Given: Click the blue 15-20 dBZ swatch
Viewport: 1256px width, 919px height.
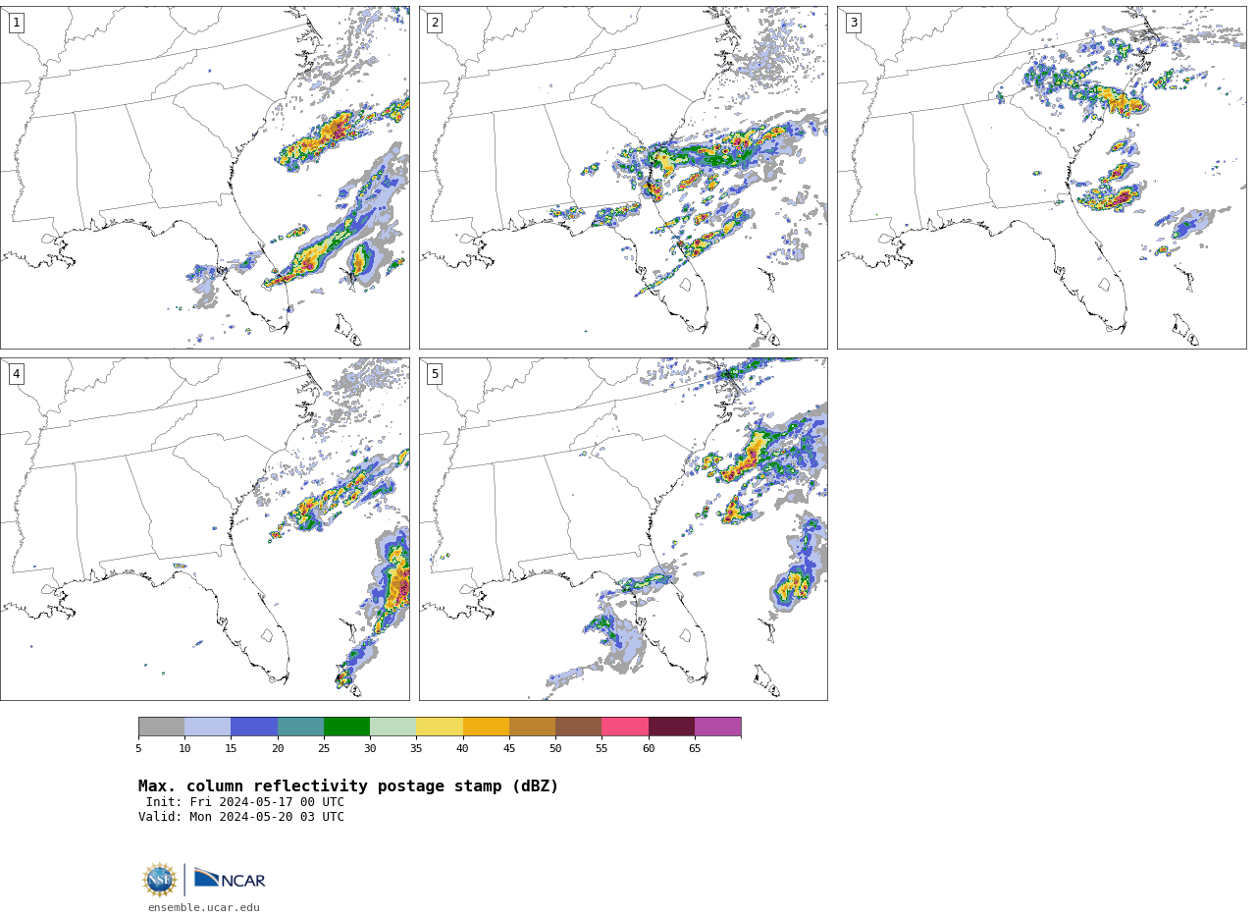Looking at the screenshot, I should tap(254, 727).
